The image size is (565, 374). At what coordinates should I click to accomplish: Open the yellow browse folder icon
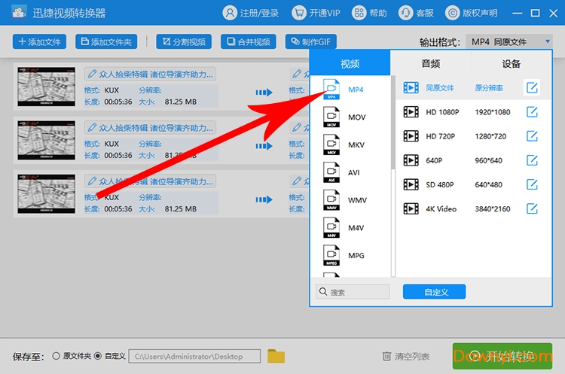(x=276, y=356)
